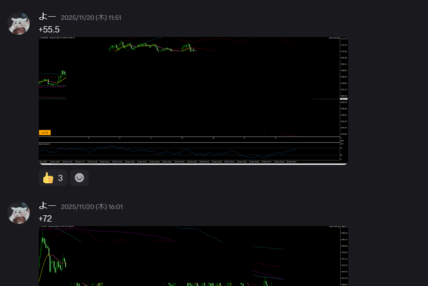Click the cat avatar beside the 16:01 message

(x=18, y=213)
